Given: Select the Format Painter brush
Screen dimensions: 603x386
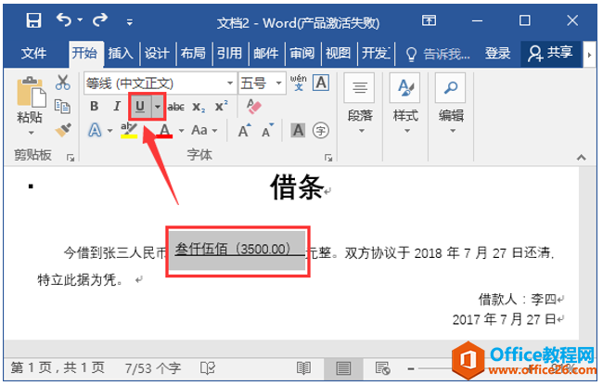Looking at the screenshot, I should [63, 130].
